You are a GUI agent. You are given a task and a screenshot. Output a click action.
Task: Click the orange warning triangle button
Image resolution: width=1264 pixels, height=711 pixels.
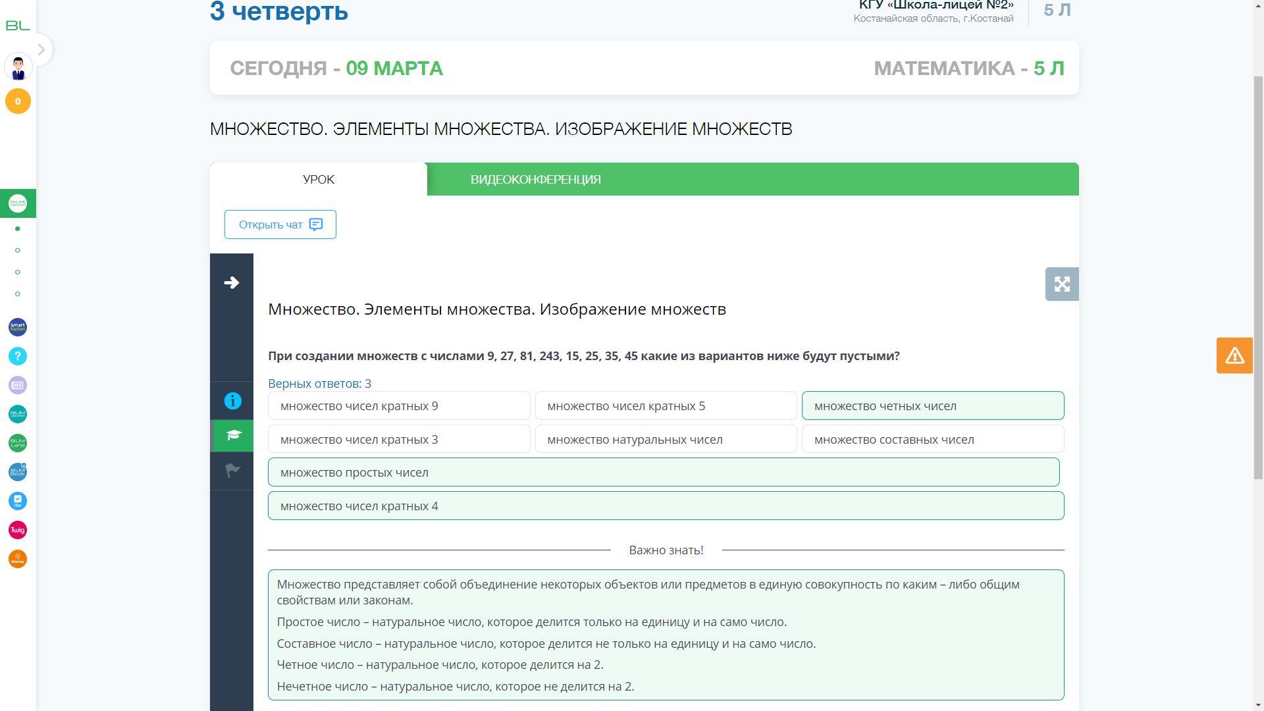click(1234, 355)
